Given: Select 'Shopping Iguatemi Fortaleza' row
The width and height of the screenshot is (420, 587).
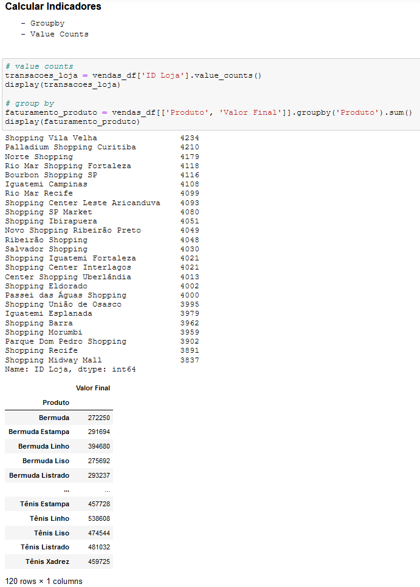Looking at the screenshot, I should (x=102, y=258).
